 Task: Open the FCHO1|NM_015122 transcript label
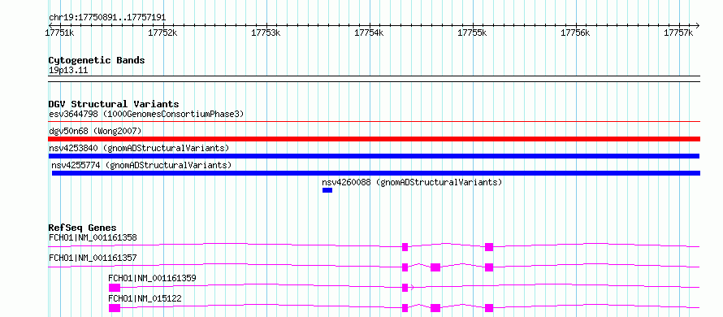(145, 298)
